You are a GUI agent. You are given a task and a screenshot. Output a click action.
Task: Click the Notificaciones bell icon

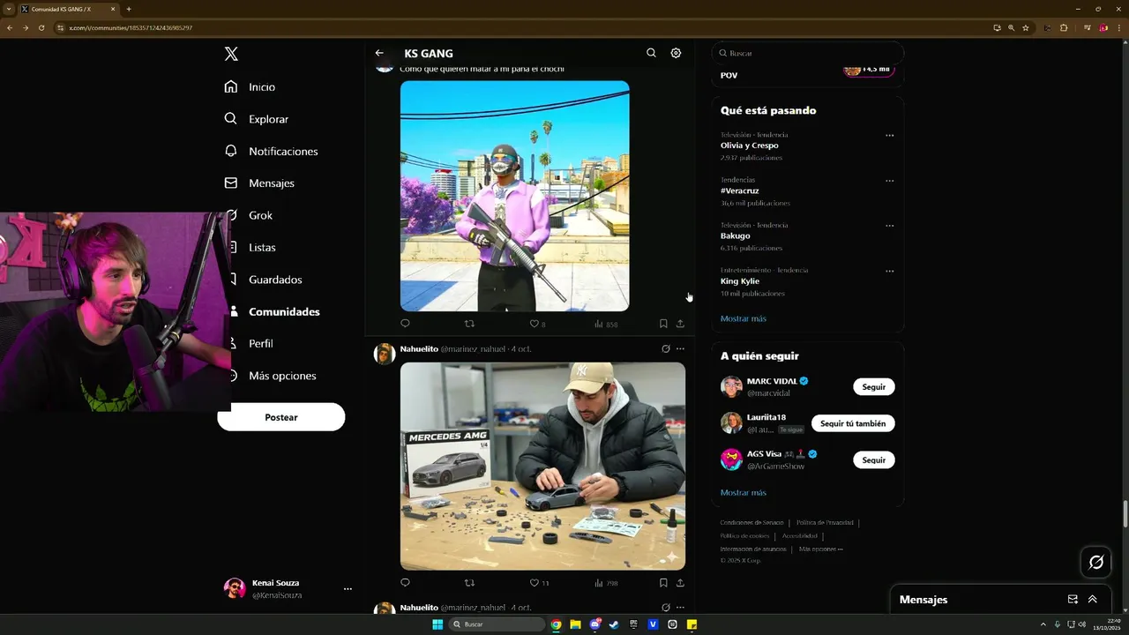click(x=231, y=151)
